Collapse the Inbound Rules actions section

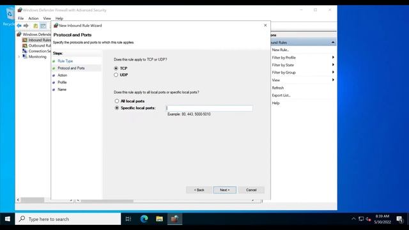pos(333,42)
